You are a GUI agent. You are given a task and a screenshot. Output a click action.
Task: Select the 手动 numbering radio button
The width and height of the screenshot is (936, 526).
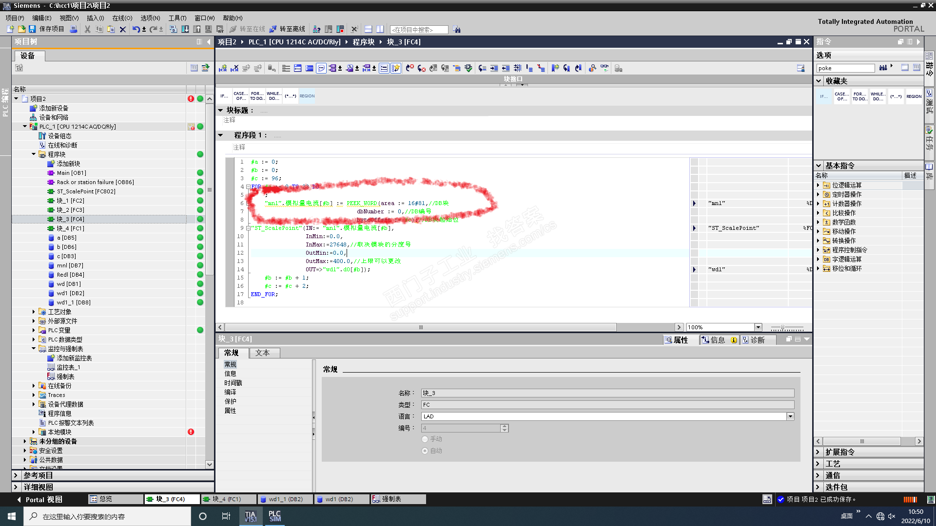[x=425, y=439]
